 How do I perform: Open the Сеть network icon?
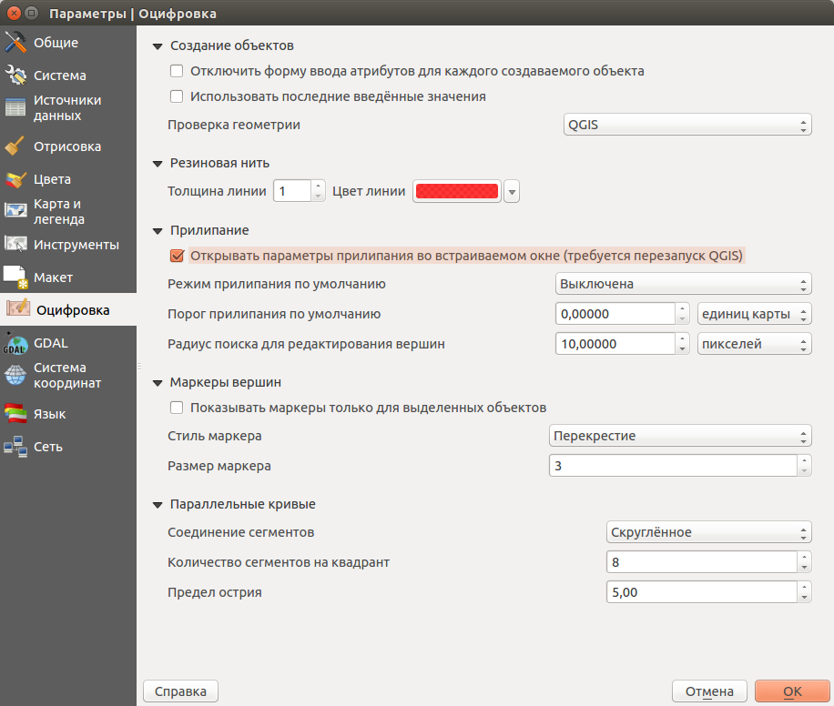15,447
